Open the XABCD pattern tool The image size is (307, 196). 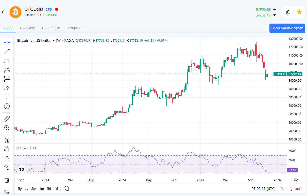click(7, 69)
